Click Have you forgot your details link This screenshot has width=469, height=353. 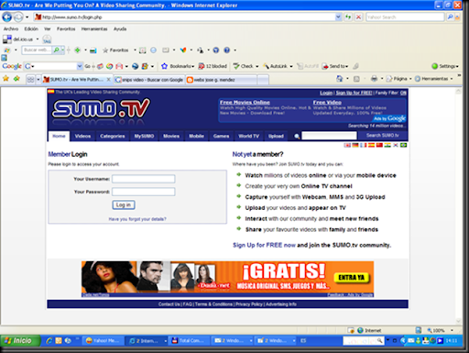click(137, 219)
